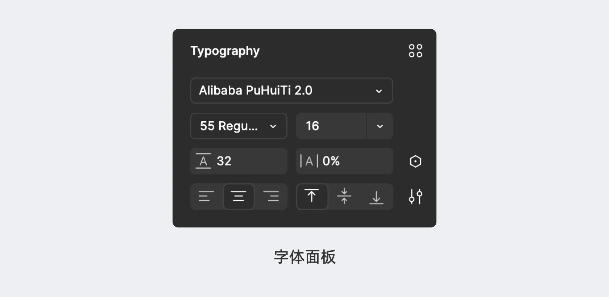Align text to the bottom

pyautogui.click(x=376, y=197)
